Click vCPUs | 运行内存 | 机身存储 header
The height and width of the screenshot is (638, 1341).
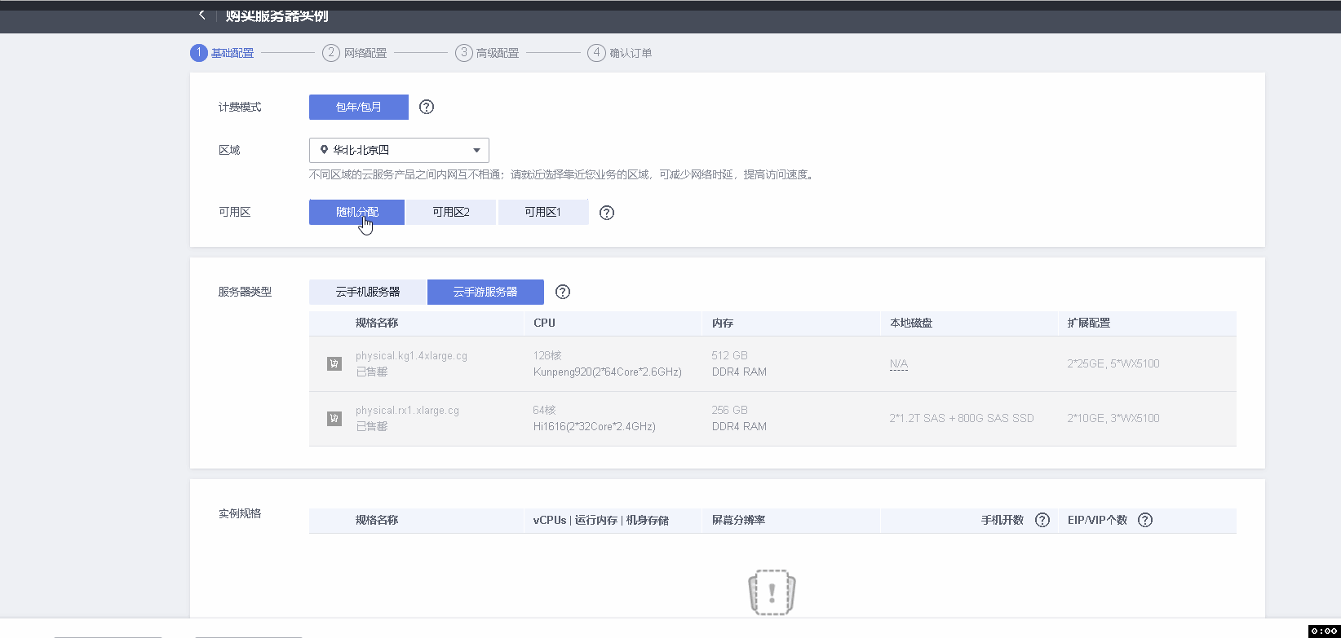(x=601, y=520)
